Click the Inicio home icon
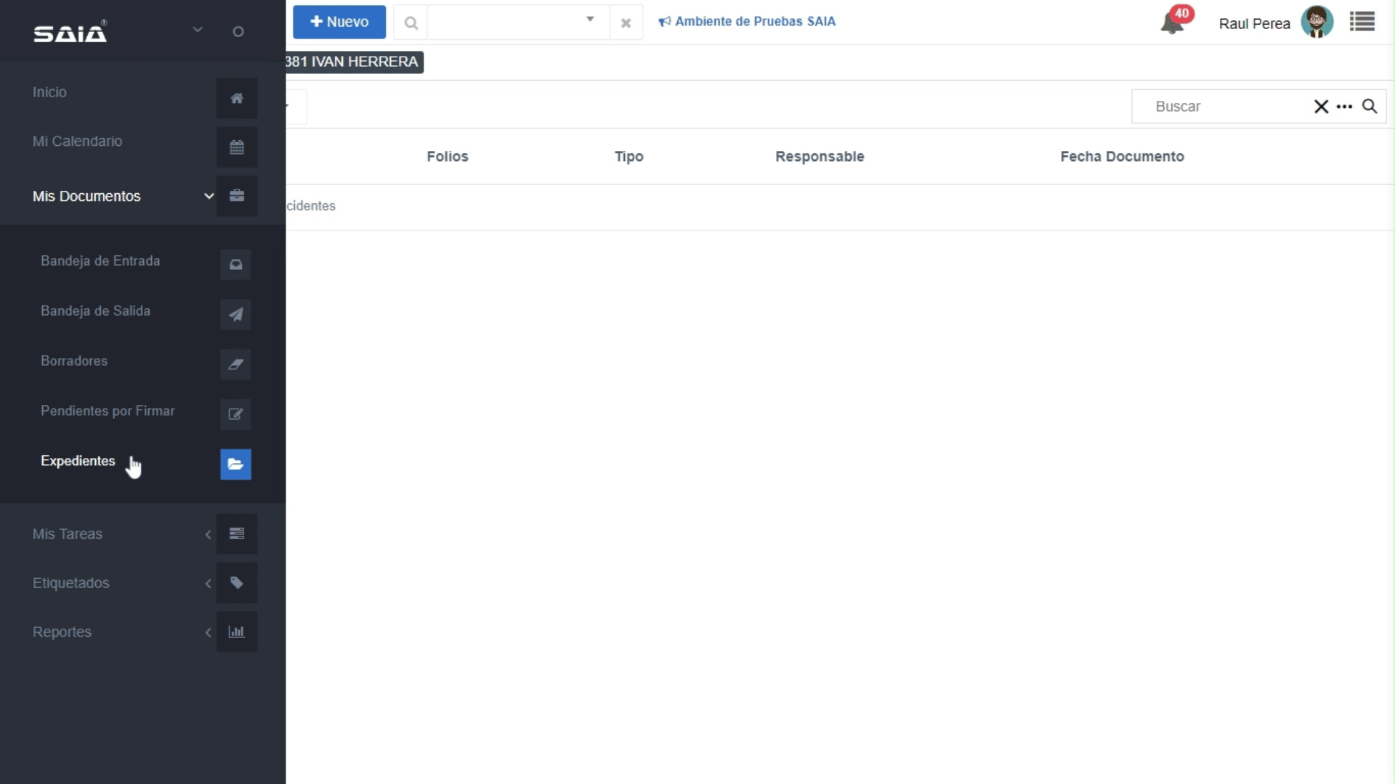The width and height of the screenshot is (1395, 784). [x=236, y=98]
